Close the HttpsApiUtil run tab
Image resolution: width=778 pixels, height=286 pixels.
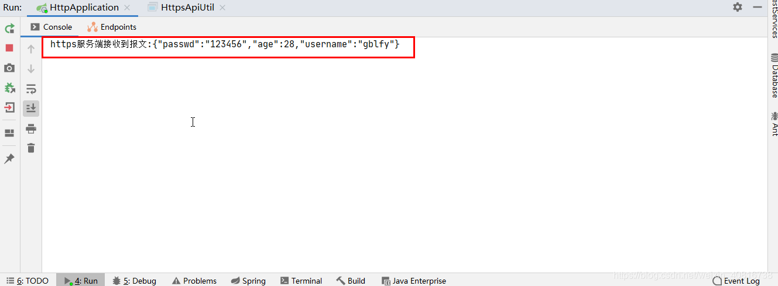pyautogui.click(x=222, y=8)
